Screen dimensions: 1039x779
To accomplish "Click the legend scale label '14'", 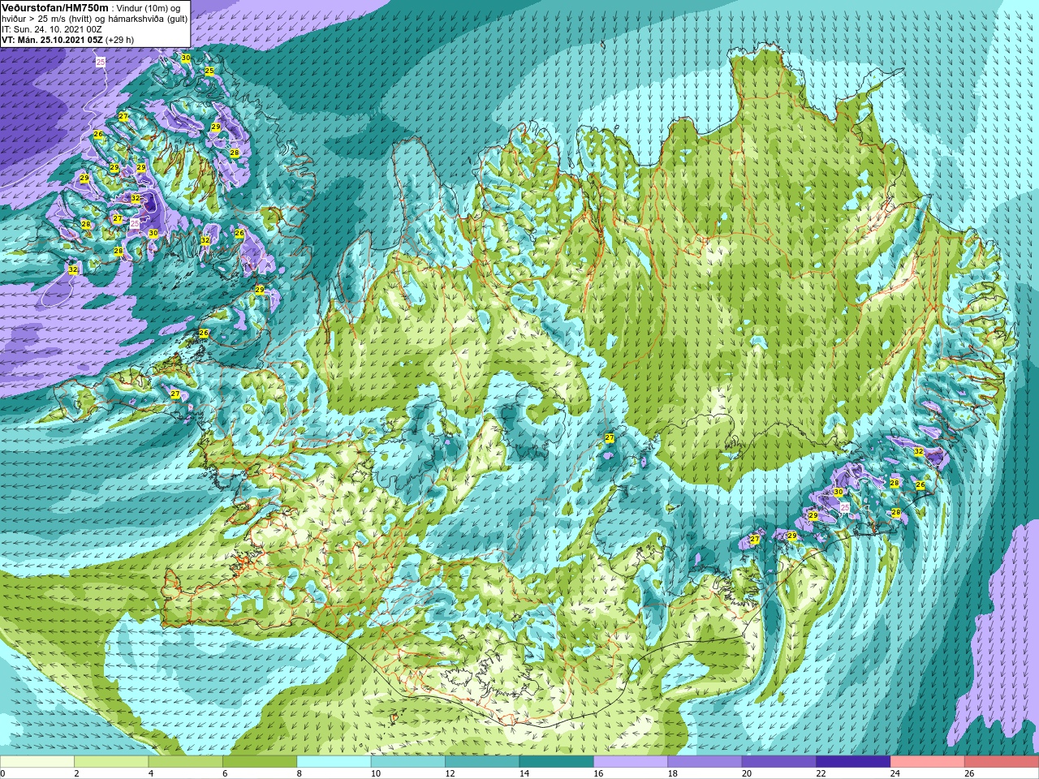I will [524, 773].
